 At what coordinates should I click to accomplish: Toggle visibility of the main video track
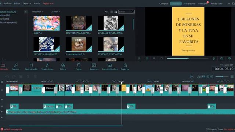tap(2, 90)
